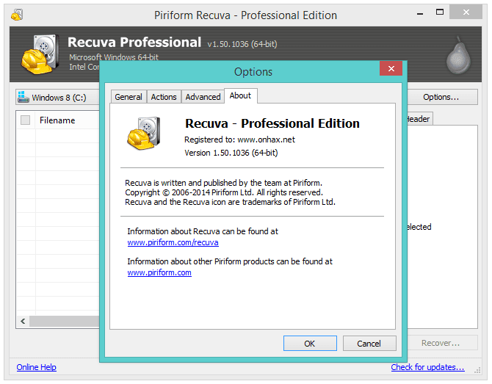Maximize the Piriform Recuva window

click(440, 12)
